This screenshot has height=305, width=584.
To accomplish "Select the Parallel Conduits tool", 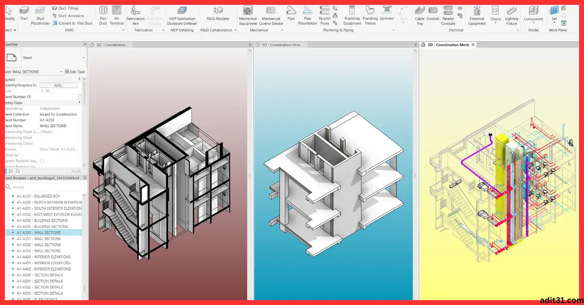I will [448, 15].
